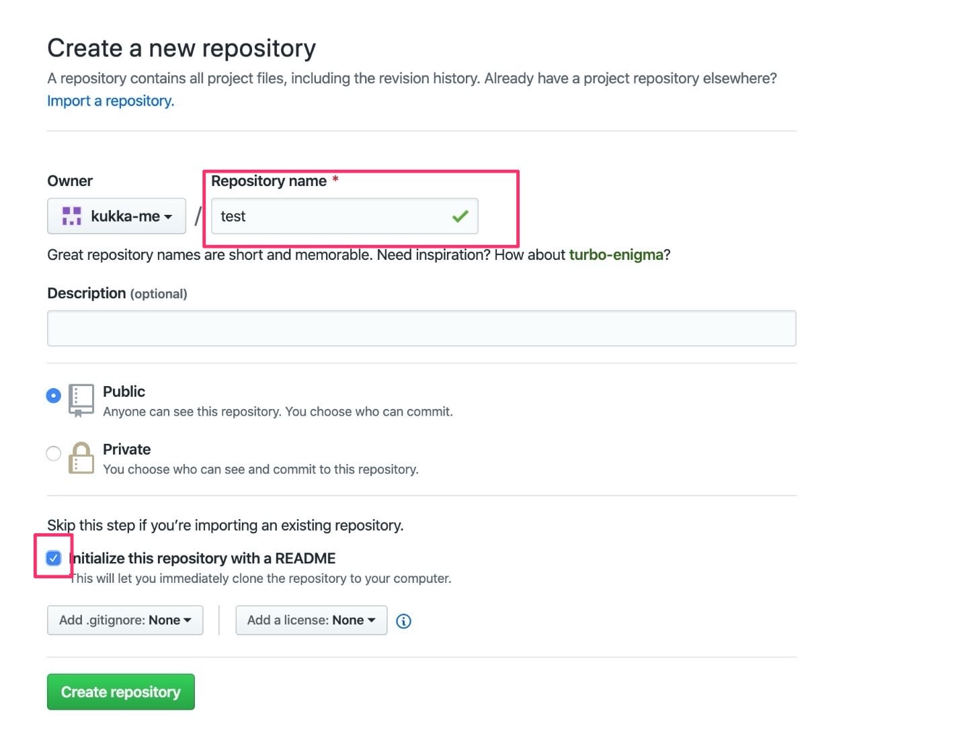
Task: Click the Public repository book icon
Action: pyautogui.click(x=81, y=401)
